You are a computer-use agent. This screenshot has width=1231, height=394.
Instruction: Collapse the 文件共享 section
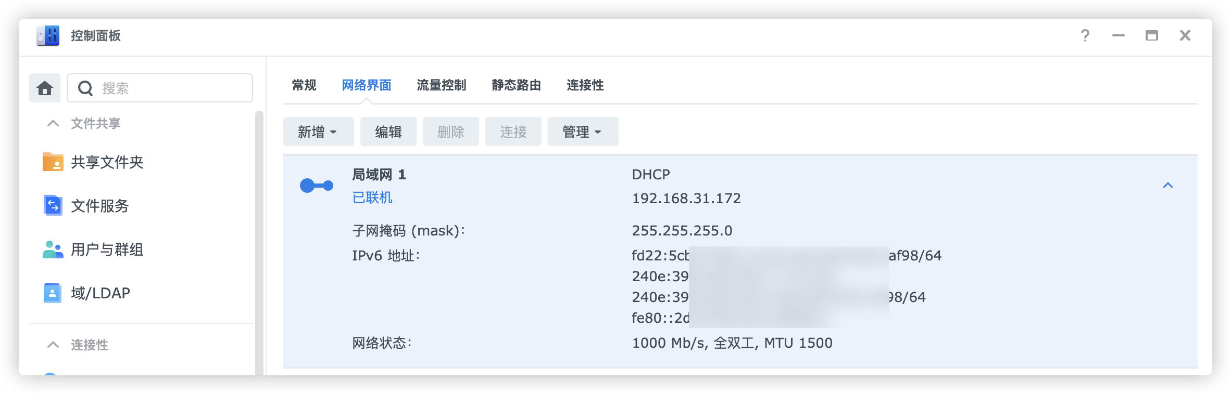[53, 124]
